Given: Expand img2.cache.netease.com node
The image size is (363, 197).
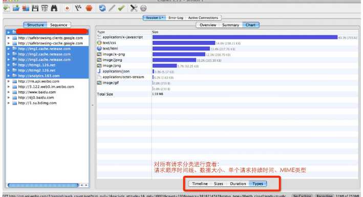Looking at the screenshot, I should point(9,54).
